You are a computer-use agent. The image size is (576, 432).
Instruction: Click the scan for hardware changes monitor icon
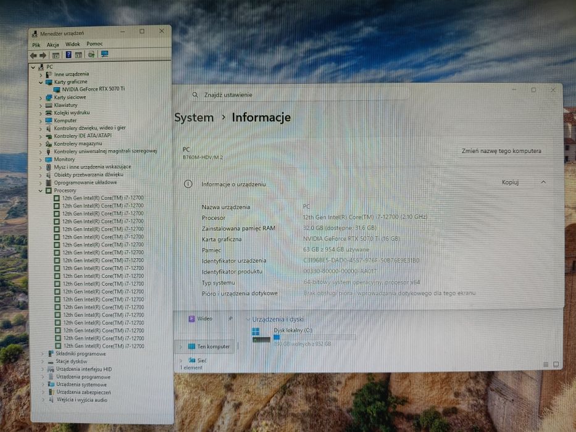point(105,54)
